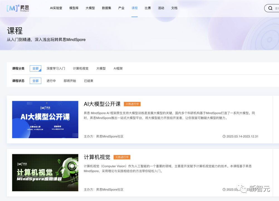Click the search magnifier icon

click(x=270, y=8)
